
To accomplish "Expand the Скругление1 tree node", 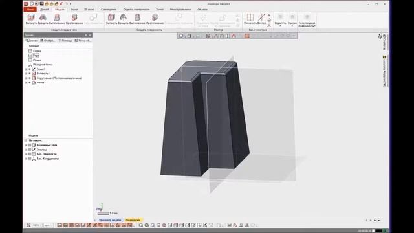I will 26,78.
